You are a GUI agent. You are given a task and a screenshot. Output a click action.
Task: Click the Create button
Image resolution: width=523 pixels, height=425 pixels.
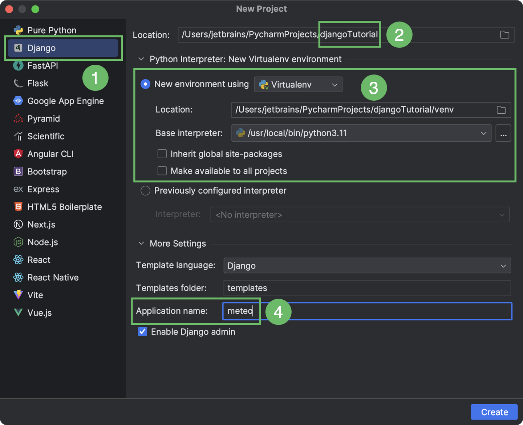[x=494, y=412]
